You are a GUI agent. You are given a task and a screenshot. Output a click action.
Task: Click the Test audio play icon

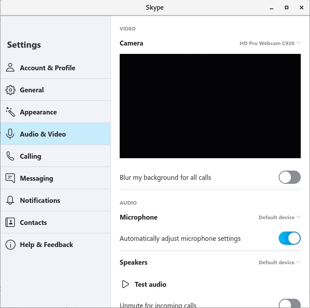[125, 284]
